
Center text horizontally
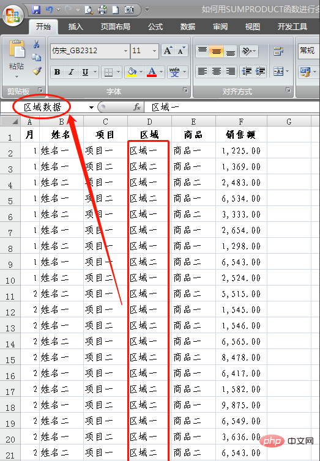(x=216, y=72)
